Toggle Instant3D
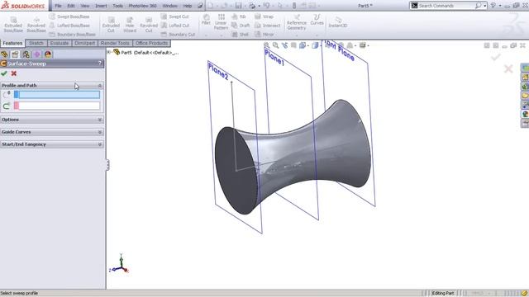This screenshot has height=297, width=529. click(x=338, y=22)
